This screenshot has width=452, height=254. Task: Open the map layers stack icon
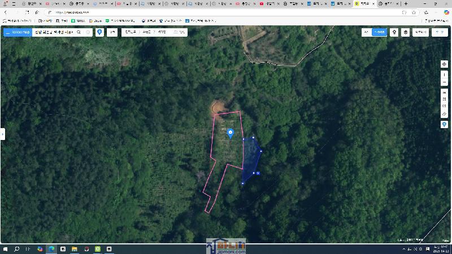[406, 32]
